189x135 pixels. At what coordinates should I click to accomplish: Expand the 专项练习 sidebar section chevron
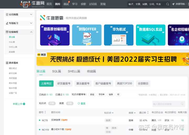pos(31,23)
